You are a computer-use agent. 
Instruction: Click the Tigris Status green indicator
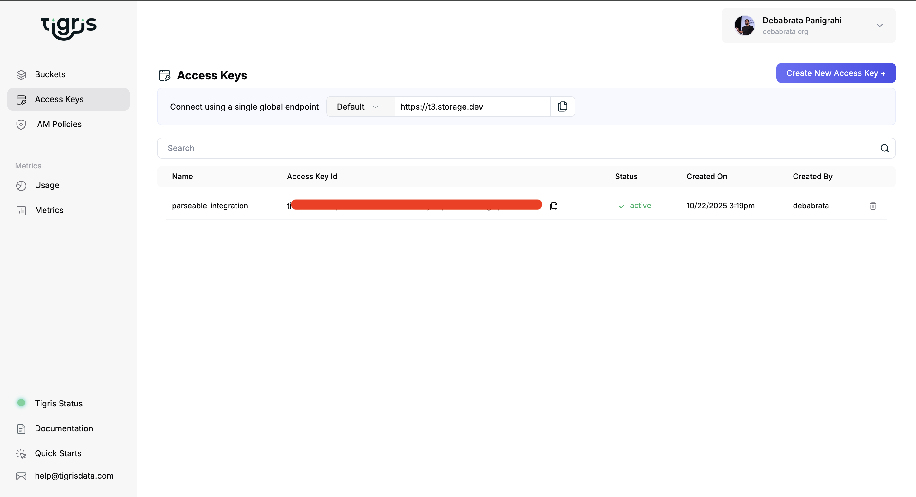(21, 403)
